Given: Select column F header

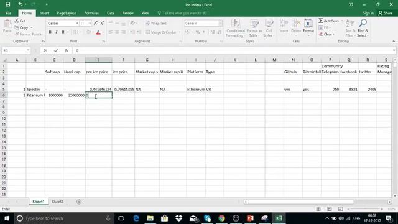Looking at the screenshot, I should (123, 60).
